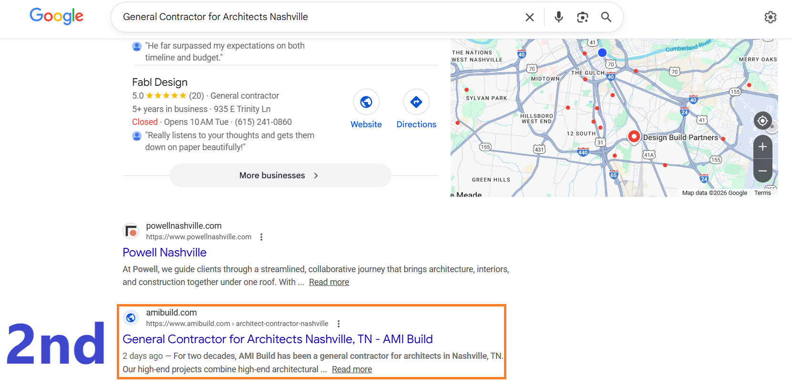Screen dimensions: 792x387
Task: Open more options for powellnashville.com result
Action: [261, 237]
